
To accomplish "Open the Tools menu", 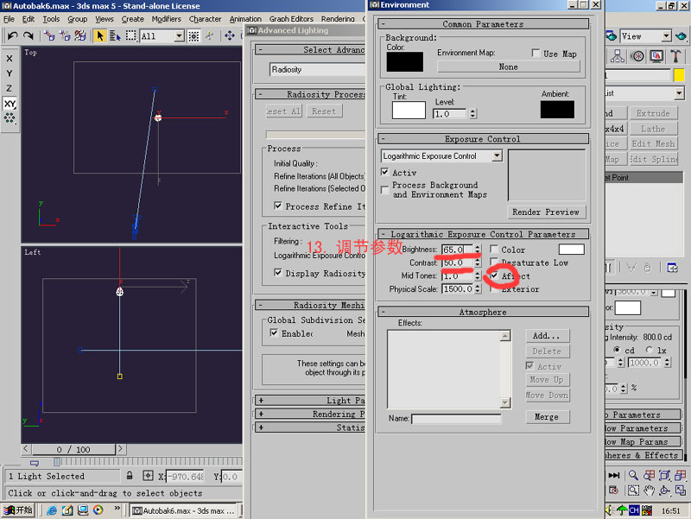I will (51, 19).
